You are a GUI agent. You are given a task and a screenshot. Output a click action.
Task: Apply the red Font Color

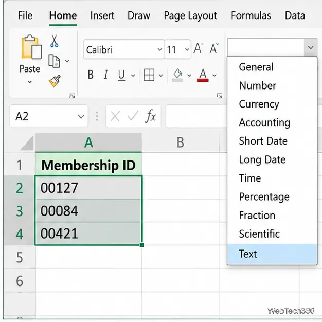(x=203, y=76)
